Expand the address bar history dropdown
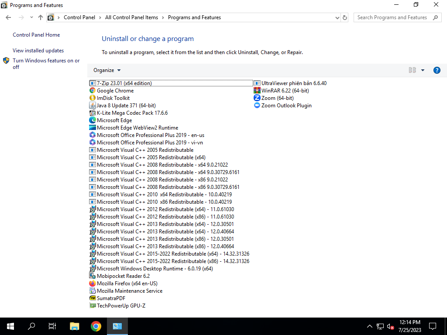The height and width of the screenshot is (335, 447). click(337, 17)
